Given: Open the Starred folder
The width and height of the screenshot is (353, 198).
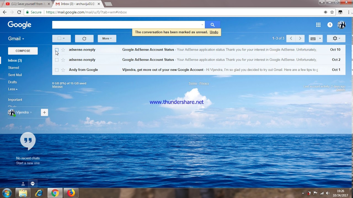Looking at the screenshot, I should coord(14,68).
